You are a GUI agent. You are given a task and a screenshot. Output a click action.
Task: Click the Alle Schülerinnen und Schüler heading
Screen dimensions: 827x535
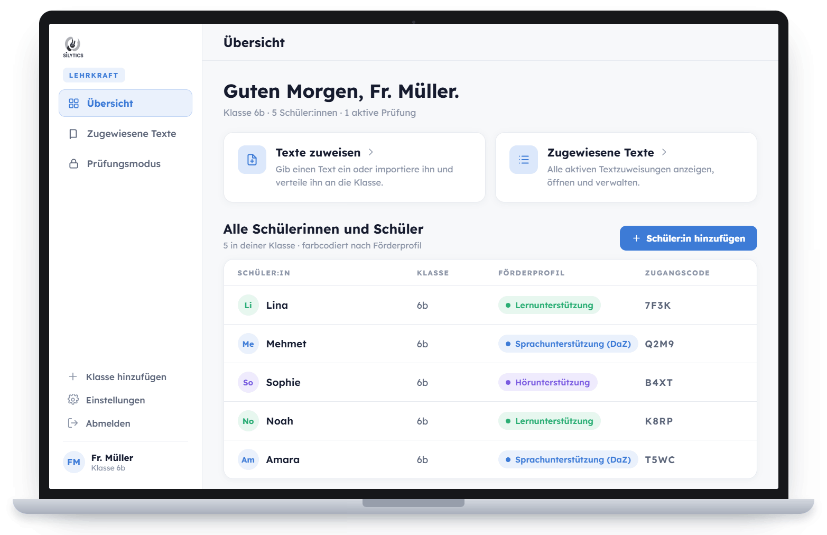pyautogui.click(x=323, y=229)
